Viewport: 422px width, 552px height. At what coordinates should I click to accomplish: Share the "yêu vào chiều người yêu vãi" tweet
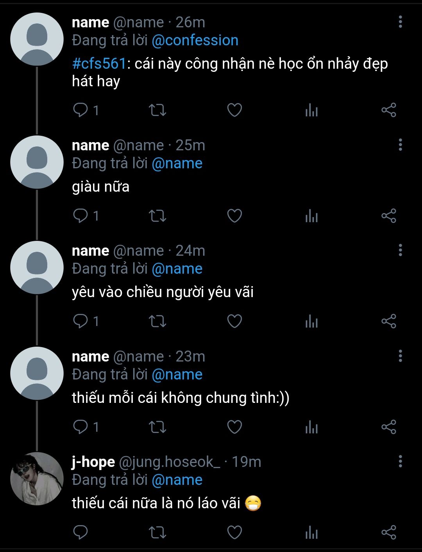pyautogui.click(x=389, y=321)
